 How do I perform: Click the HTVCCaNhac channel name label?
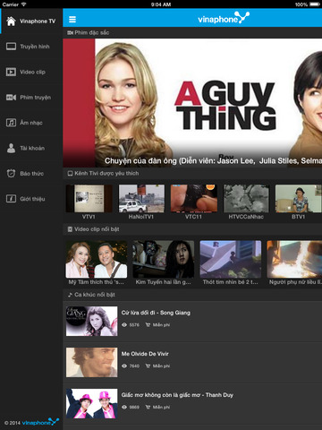(246, 217)
